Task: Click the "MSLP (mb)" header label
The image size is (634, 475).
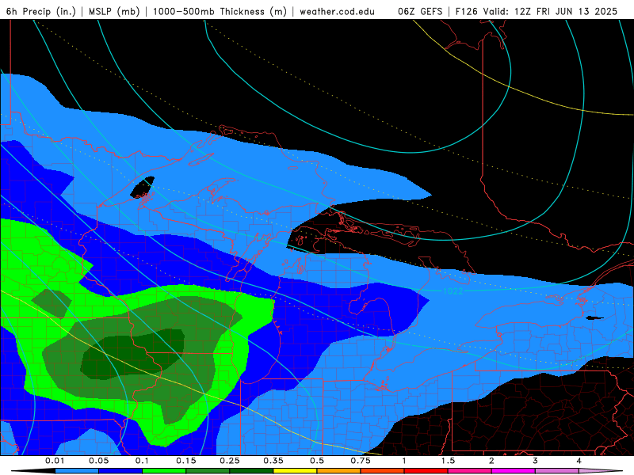Action: pyautogui.click(x=114, y=11)
